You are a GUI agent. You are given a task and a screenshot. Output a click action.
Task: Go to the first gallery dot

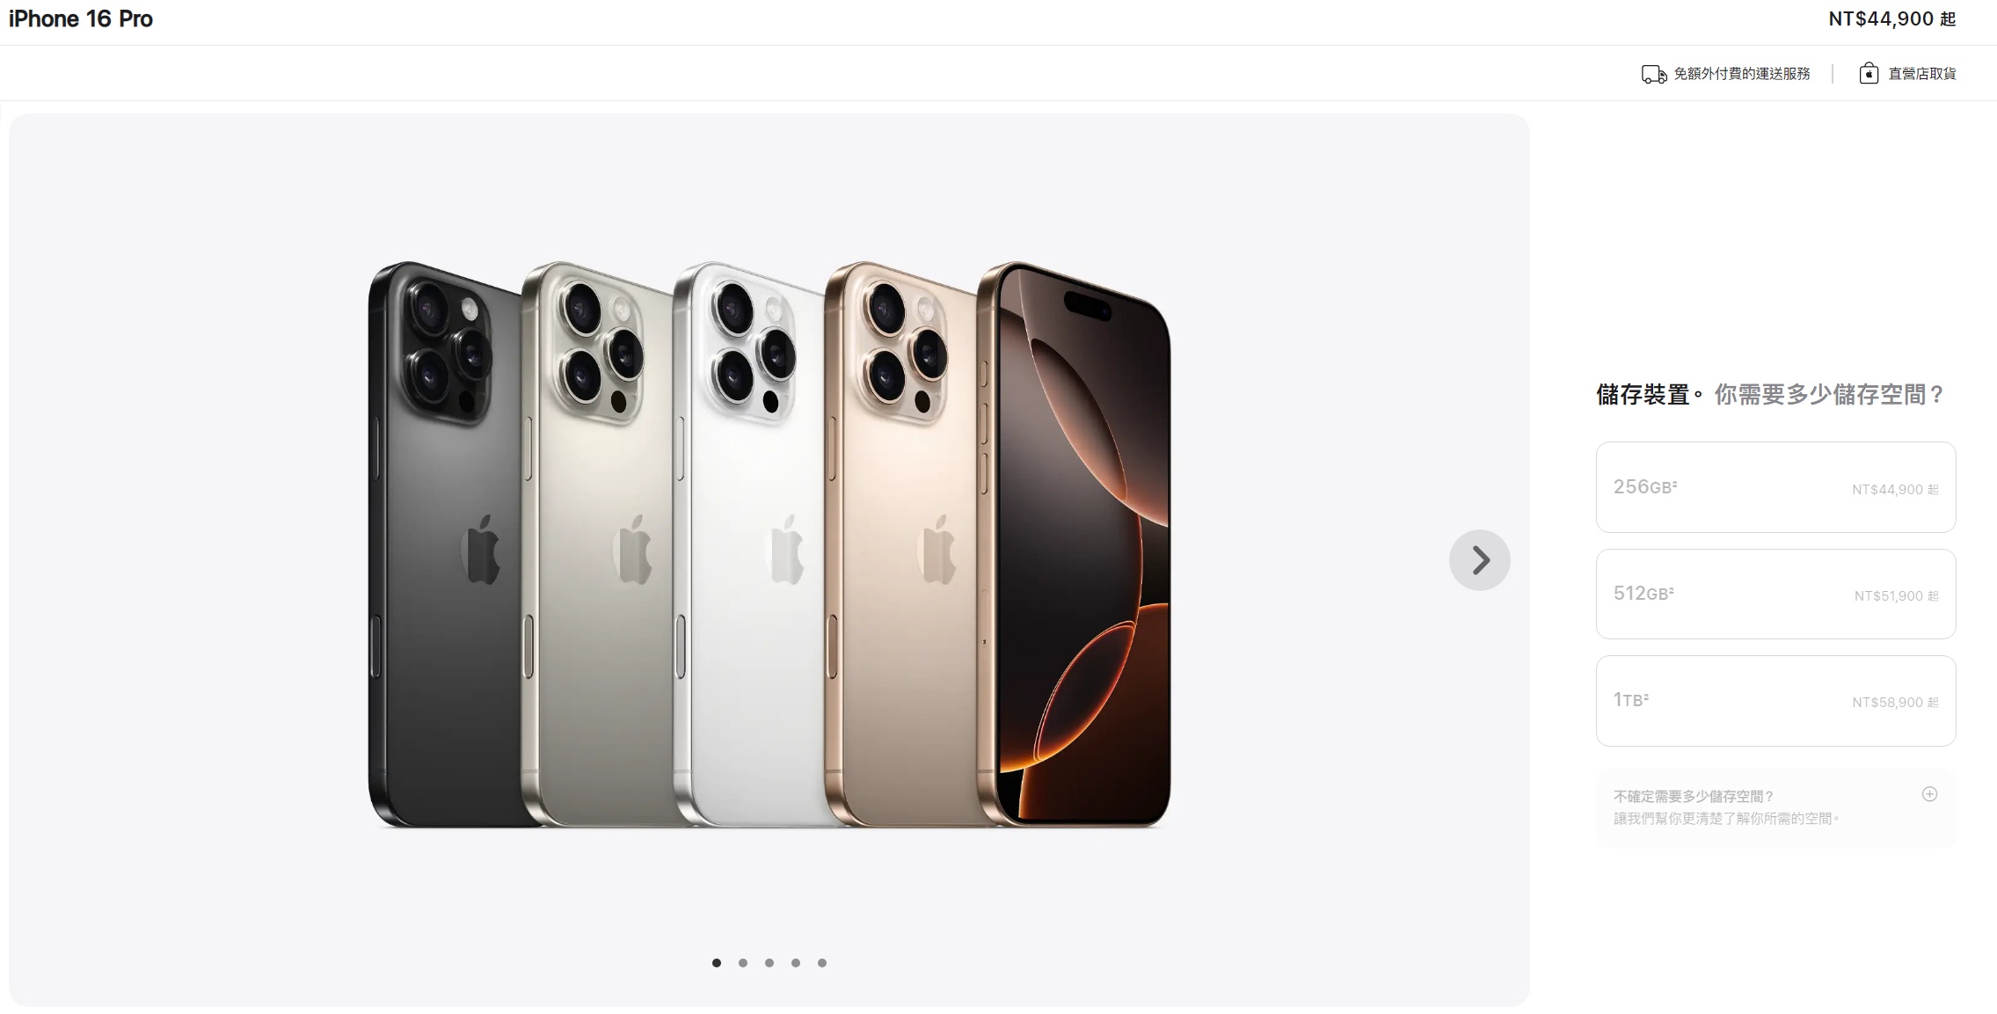[717, 963]
